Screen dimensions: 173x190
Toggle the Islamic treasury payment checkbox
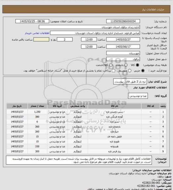point(114,71)
